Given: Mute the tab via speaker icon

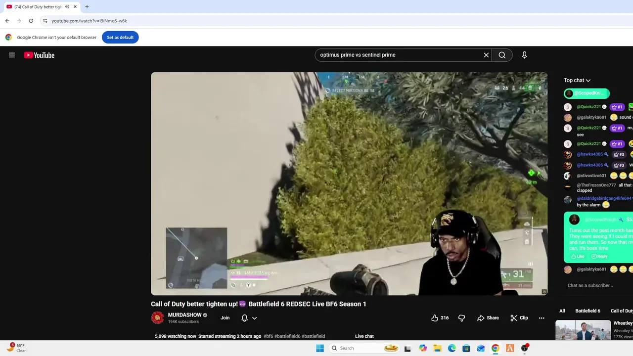Looking at the screenshot, I should (x=67, y=7).
